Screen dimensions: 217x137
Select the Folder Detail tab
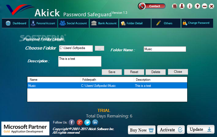tap(135, 23)
